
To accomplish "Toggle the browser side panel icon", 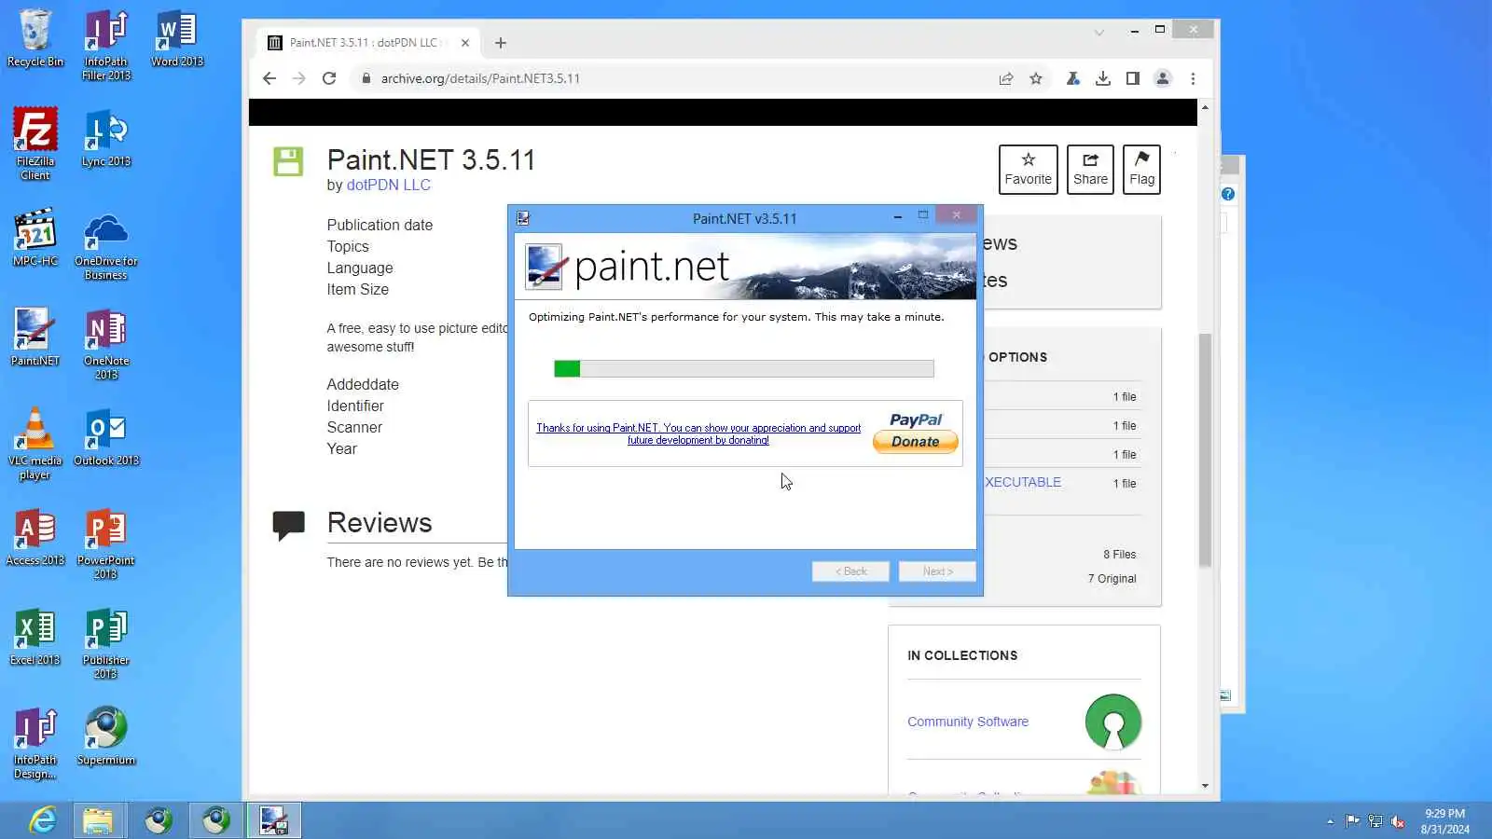I will tap(1133, 78).
